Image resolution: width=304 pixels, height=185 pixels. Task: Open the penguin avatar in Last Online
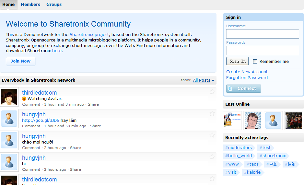pyautogui.click(x=232, y=121)
